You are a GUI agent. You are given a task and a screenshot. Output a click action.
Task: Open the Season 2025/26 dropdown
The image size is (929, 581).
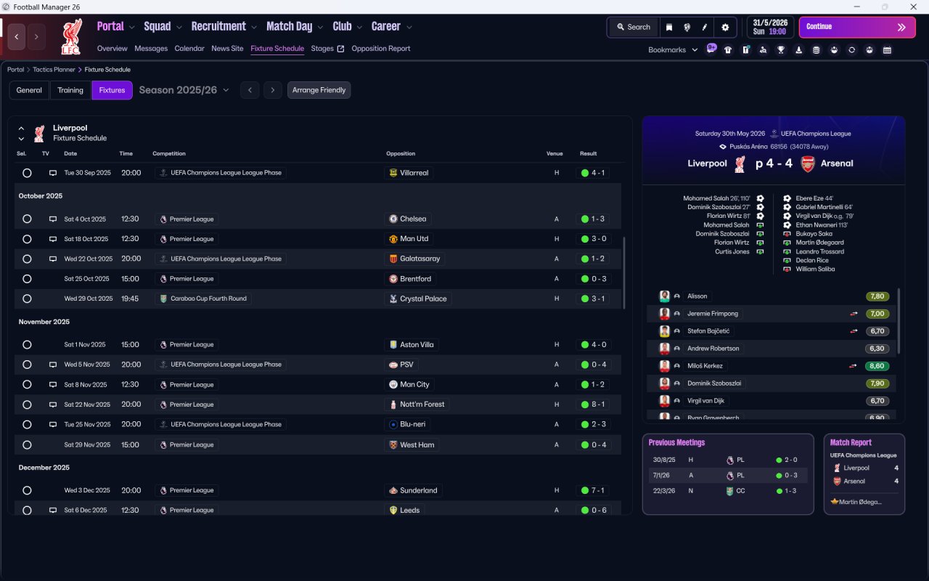pyautogui.click(x=184, y=90)
